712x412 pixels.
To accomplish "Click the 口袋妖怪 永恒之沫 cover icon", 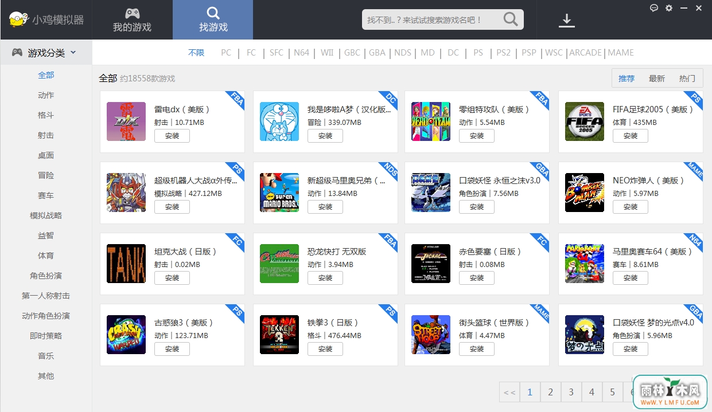I will pos(431,193).
